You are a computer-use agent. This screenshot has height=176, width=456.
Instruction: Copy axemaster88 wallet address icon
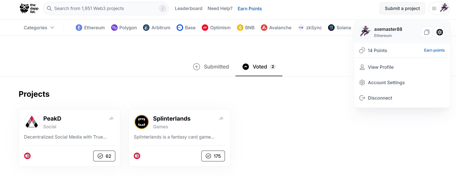click(427, 32)
